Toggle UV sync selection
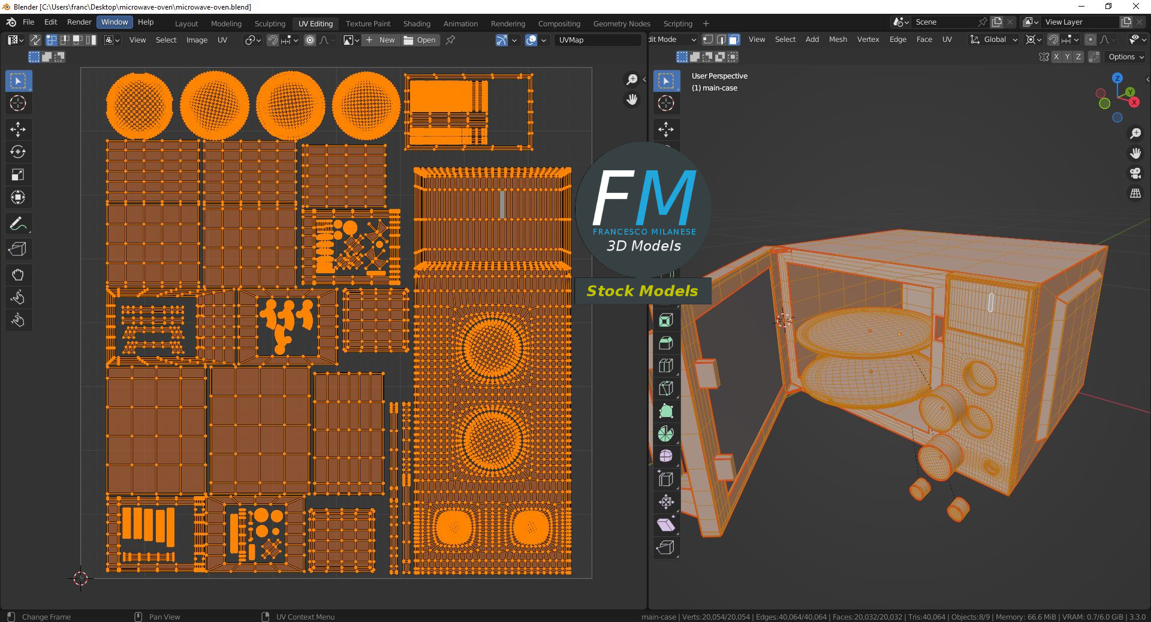The image size is (1151, 622). pyautogui.click(x=35, y=40)
